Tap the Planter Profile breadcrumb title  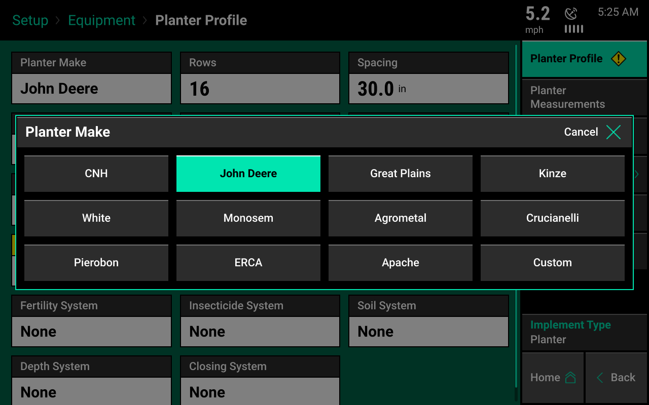pos(201,21)
